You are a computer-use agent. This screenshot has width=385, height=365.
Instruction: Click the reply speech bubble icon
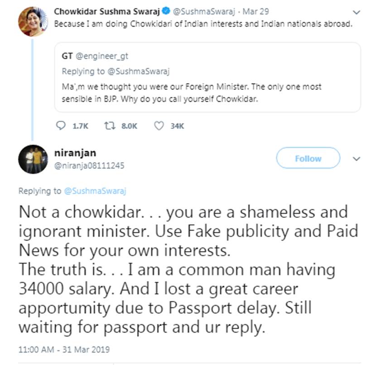[x=61, y=126]
